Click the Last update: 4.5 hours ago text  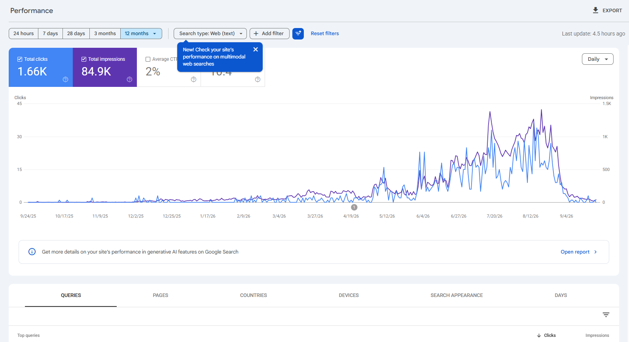click(x=593, y=34)
